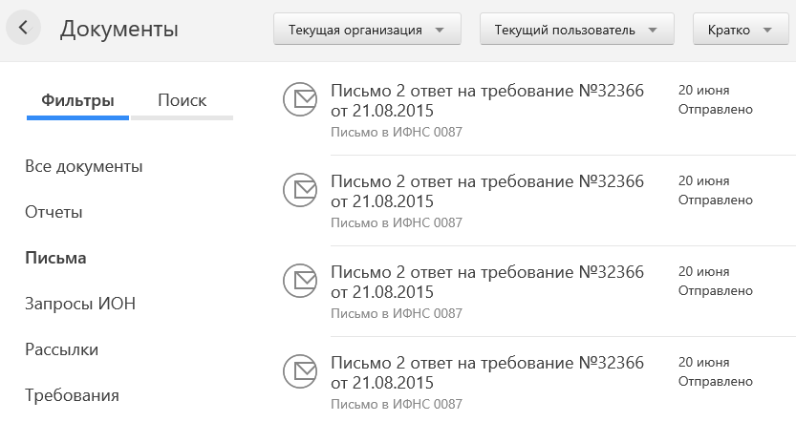Switch to the Поиск tab
Viewport: 796px width, 422px height.
[182, 100]
